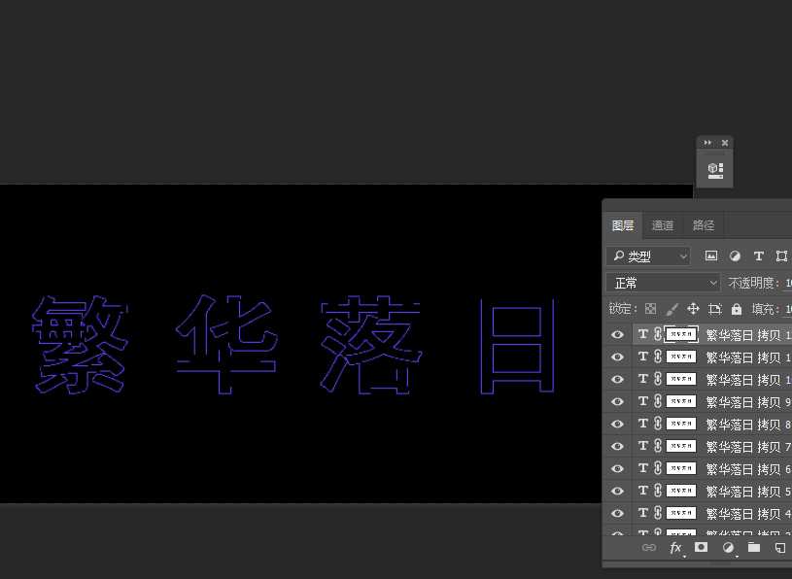The height and width of the screenshot is (579, 792).
Task: Link the selected layers
Action: click(x=649, y=547)
